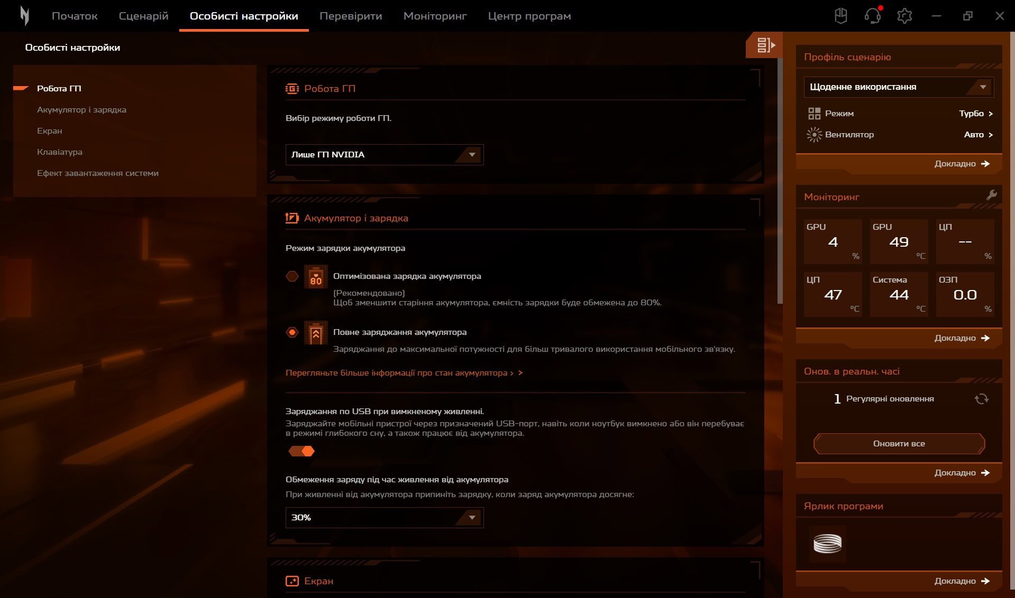Select Клавіатура in the left sidebar
This screenshot has height=598, width=1015.
[x=59, y=152]
